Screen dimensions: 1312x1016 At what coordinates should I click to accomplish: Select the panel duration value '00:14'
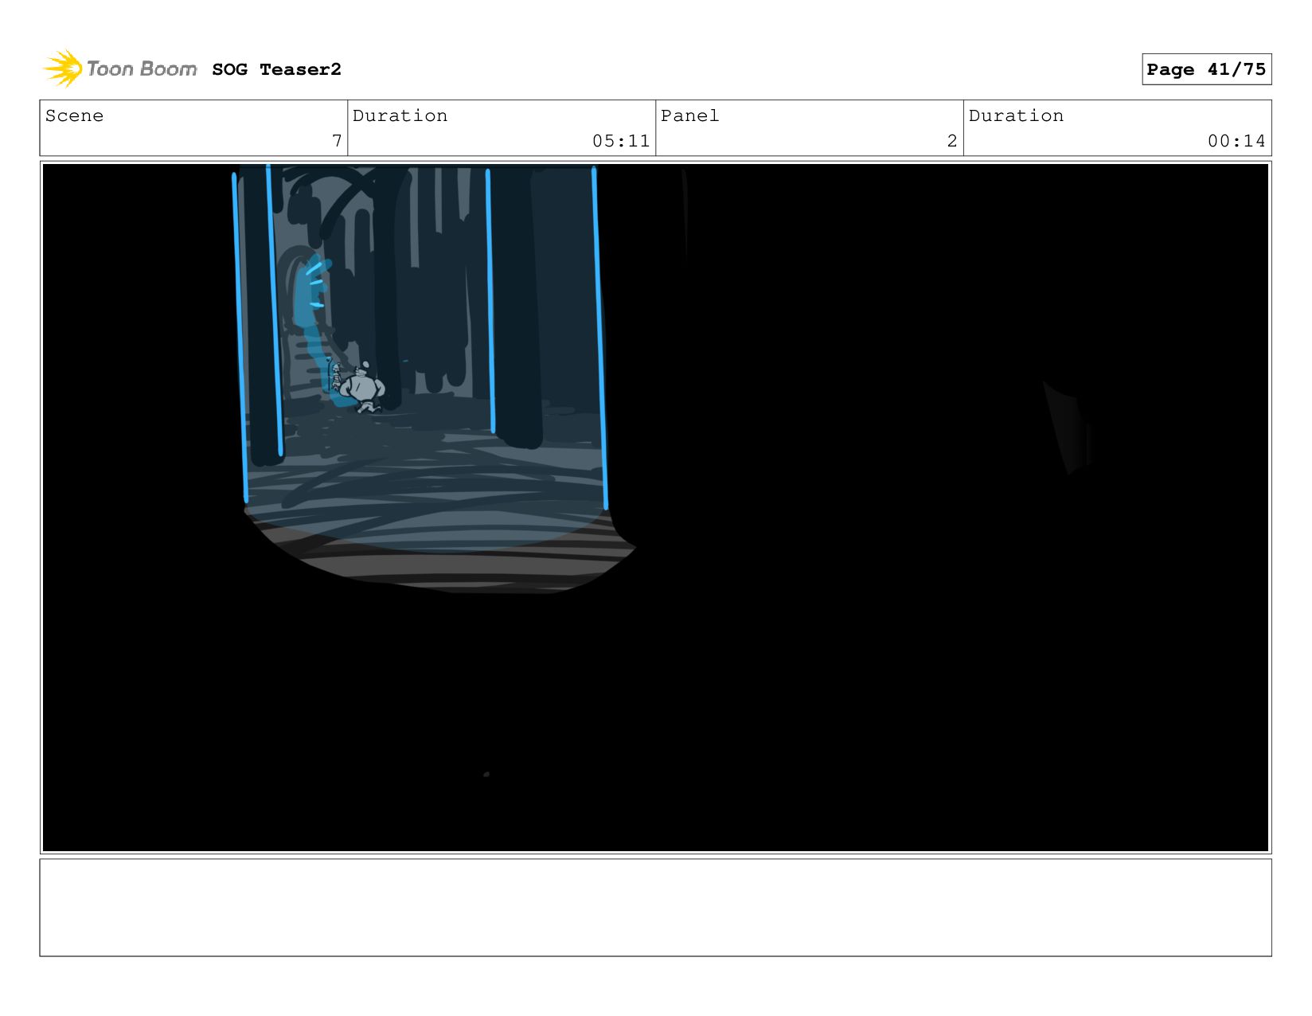(x=1236, y=141)
